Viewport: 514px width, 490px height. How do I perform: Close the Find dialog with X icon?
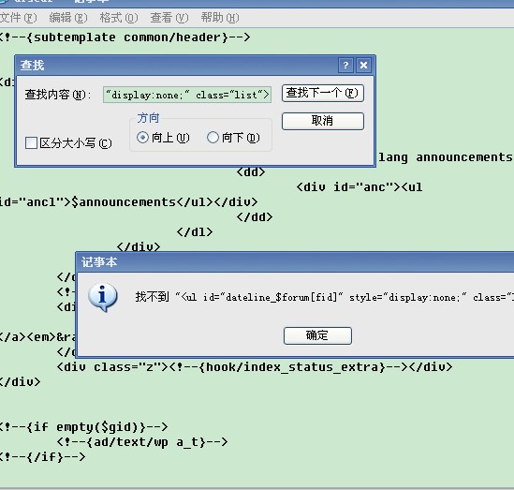coord(363,66)
